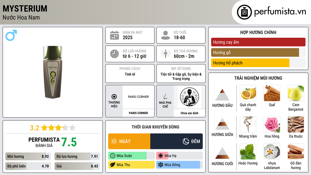Click the nhựa Labdanum note image

272,152
